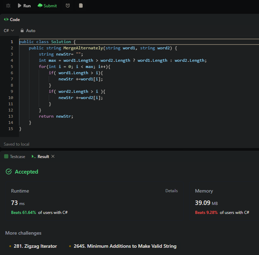Click the green Testcase square icon

[x=6, y=157]
